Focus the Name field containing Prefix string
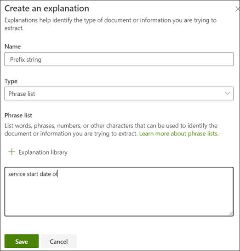Image resolution: width=240 pixels, height=251 pixels. pos(119,59)
